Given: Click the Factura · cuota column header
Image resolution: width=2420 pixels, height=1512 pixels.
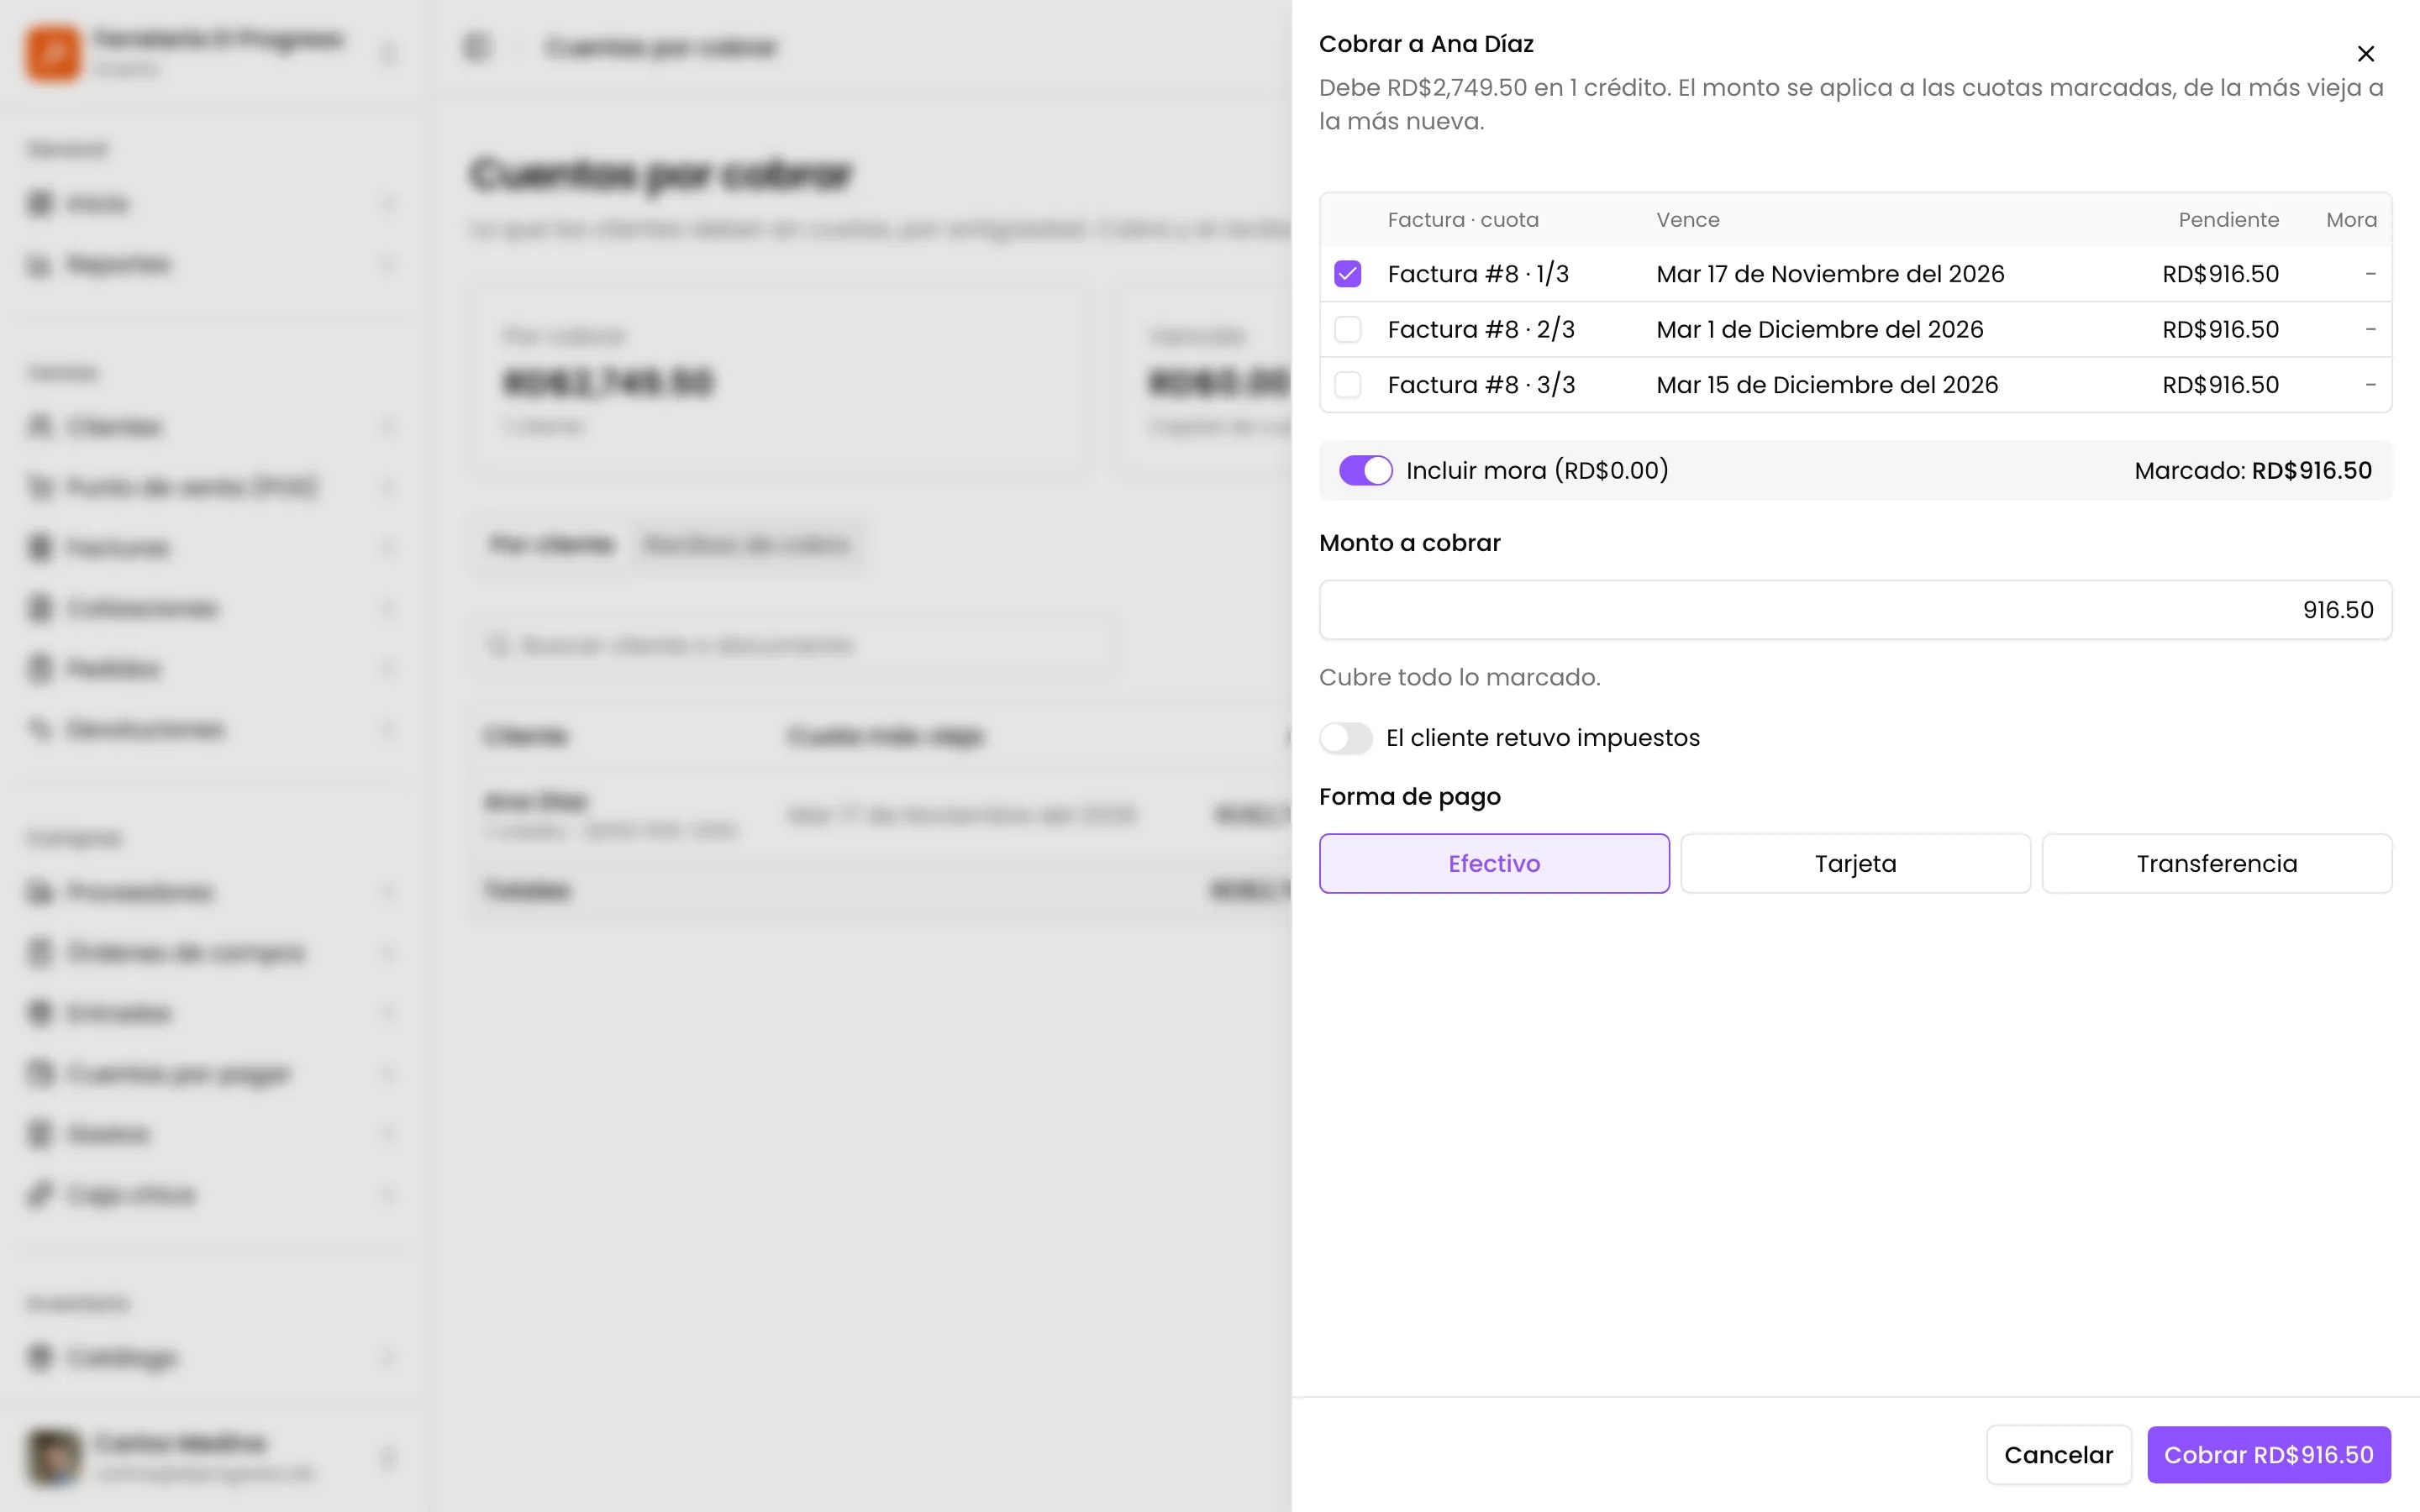Looking at the screenshot, I should (1463, 220).
